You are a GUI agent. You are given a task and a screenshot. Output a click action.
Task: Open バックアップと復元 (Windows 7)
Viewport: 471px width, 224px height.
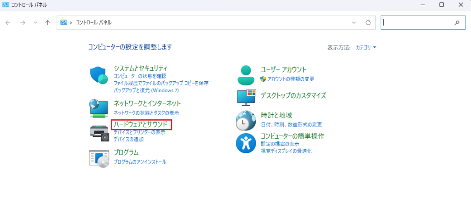click(146, 90)
